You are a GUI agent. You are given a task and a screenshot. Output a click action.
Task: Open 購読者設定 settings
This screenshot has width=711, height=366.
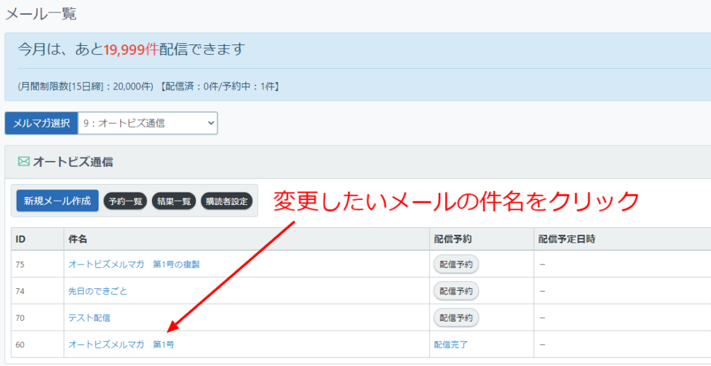click(227, 201)
